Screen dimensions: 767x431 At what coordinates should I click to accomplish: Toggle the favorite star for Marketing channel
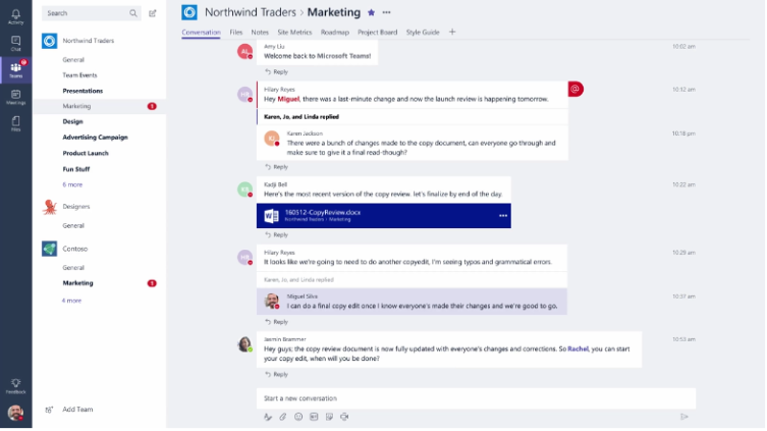(x=371, y=12)
